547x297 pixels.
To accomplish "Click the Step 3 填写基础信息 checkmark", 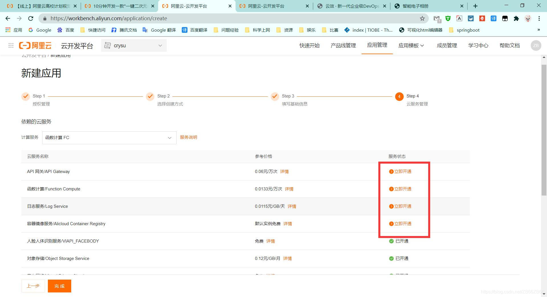I will pos(275,96).
